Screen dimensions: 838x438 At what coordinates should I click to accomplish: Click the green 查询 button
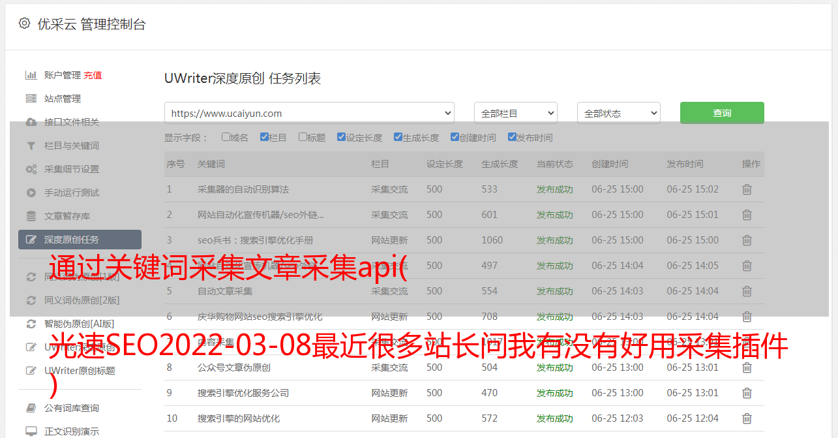tap(722, 113)
